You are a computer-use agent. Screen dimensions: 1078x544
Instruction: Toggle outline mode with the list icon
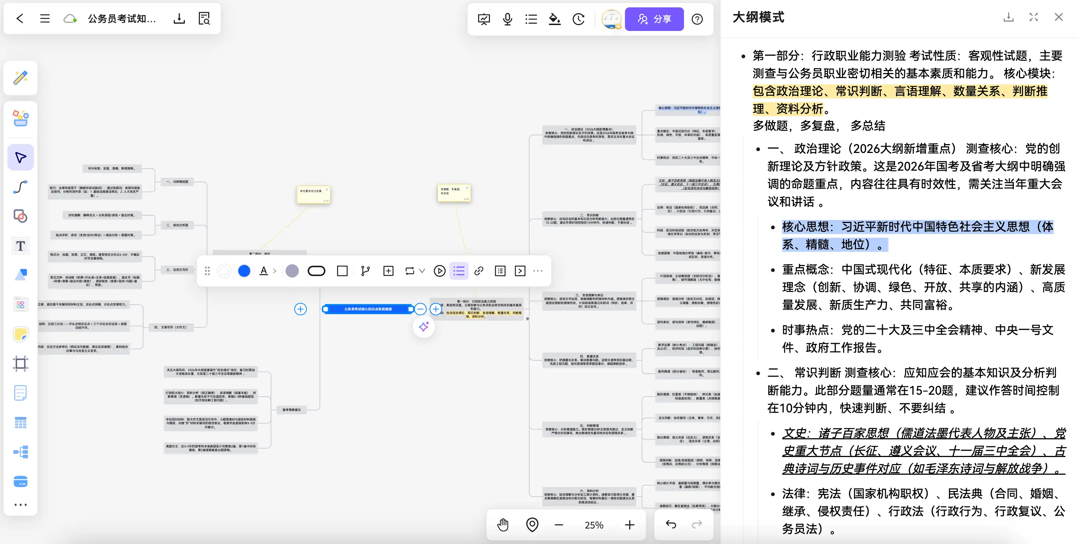click(531, 19)
